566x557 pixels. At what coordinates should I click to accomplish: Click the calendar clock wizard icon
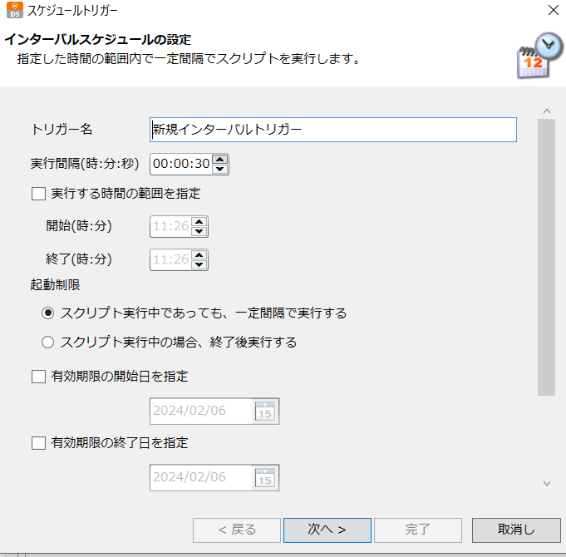(x=539, y=56)
